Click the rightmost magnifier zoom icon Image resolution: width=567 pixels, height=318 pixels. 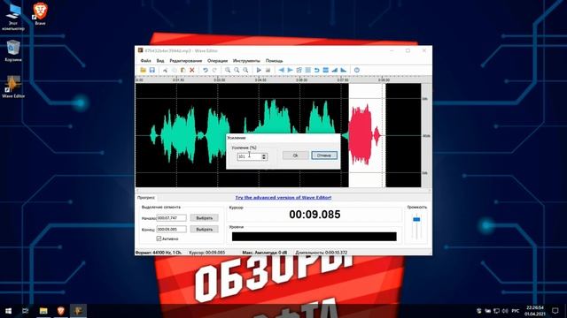(245, 70)
